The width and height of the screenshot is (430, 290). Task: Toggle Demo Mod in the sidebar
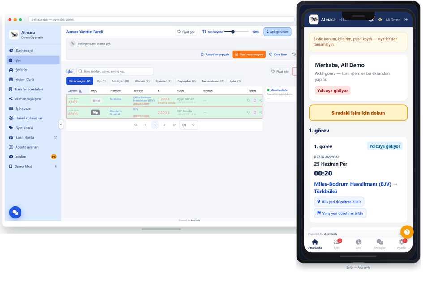(33, 166)
